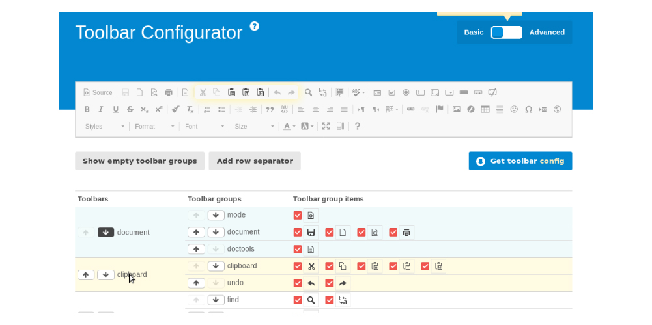Uncheck the Save checkbox in document row
The width and height of the screenshot is (652, 325).
pos(297,232)
